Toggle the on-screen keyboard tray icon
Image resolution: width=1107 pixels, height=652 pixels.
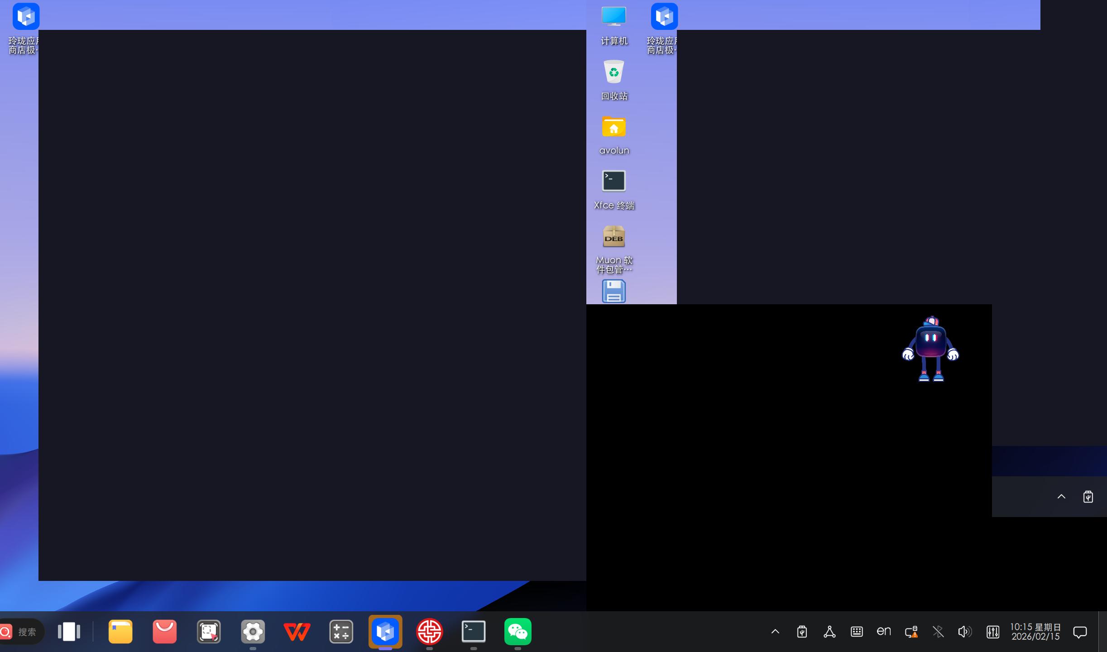click(857, 632)
